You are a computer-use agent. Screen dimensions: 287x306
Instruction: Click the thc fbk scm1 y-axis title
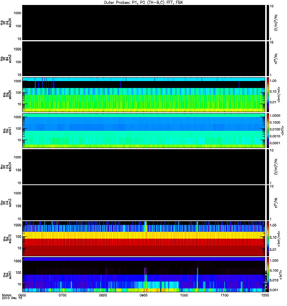(x=7, y=275)
